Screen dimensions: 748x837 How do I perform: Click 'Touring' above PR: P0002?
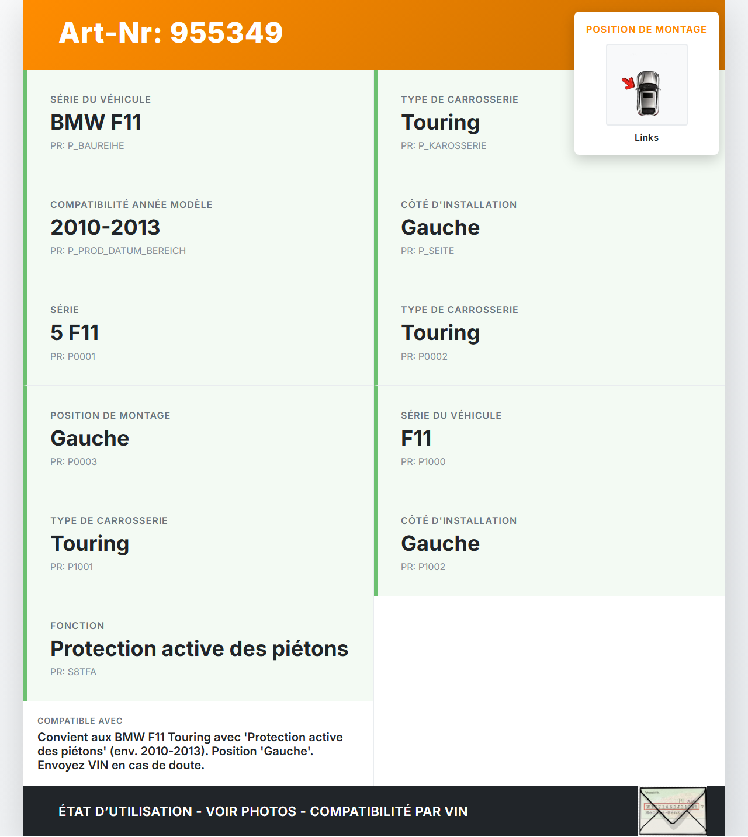(440, 333)
